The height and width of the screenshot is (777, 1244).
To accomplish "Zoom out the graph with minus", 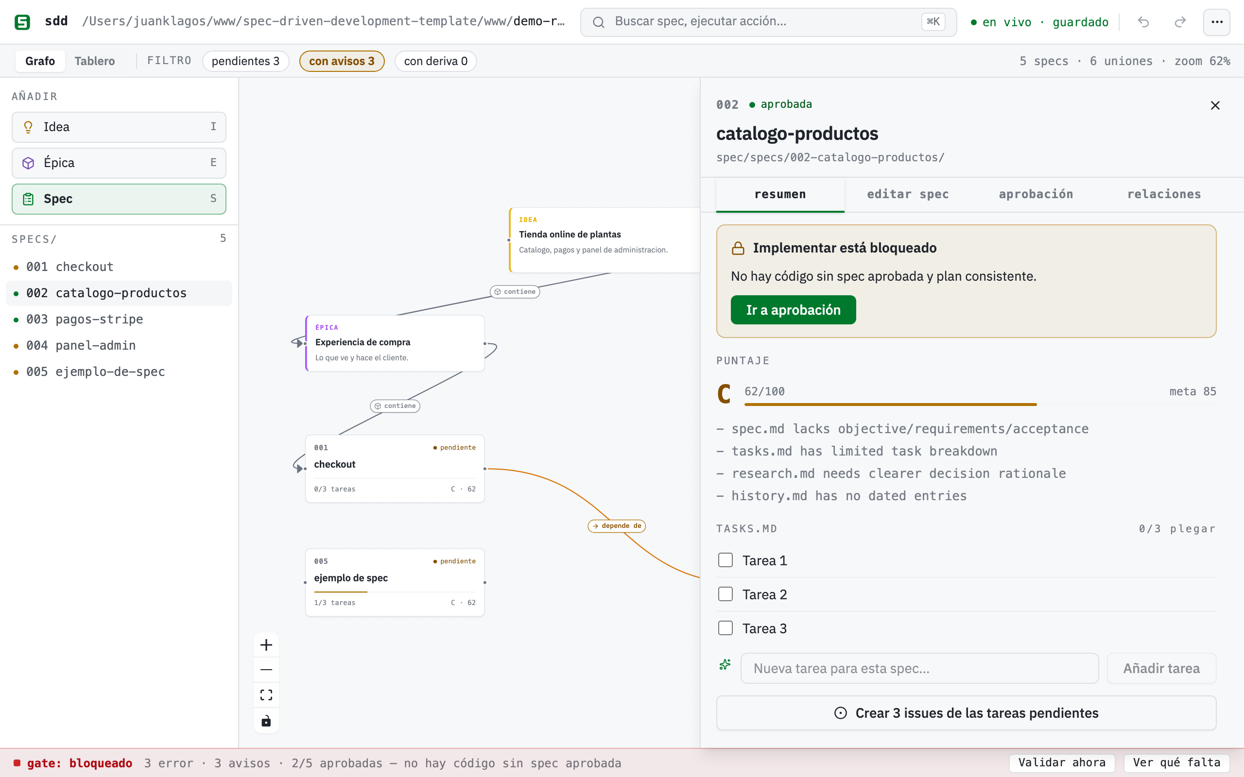I will (266, 670).
